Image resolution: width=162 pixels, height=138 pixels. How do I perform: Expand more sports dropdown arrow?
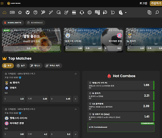(x=126, y=13)
